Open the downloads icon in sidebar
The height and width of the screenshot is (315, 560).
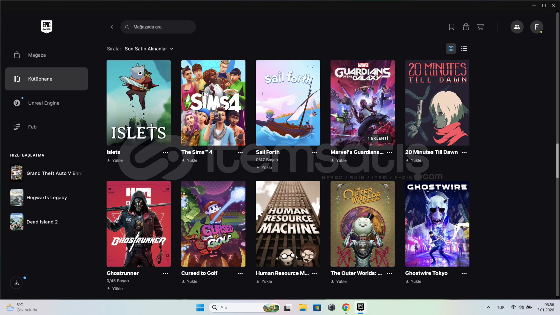point(16,283)
